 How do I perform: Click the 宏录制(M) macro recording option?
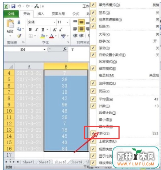tap(125, 76)
